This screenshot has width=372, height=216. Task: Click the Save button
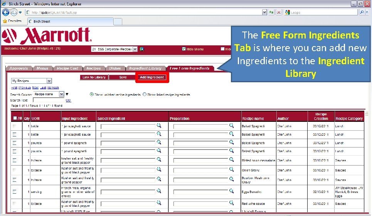point(123,77)
